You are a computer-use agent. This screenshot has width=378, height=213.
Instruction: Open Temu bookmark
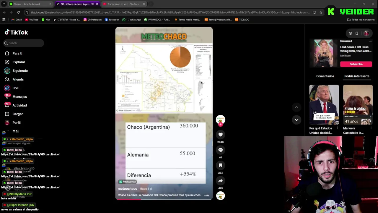218,20
